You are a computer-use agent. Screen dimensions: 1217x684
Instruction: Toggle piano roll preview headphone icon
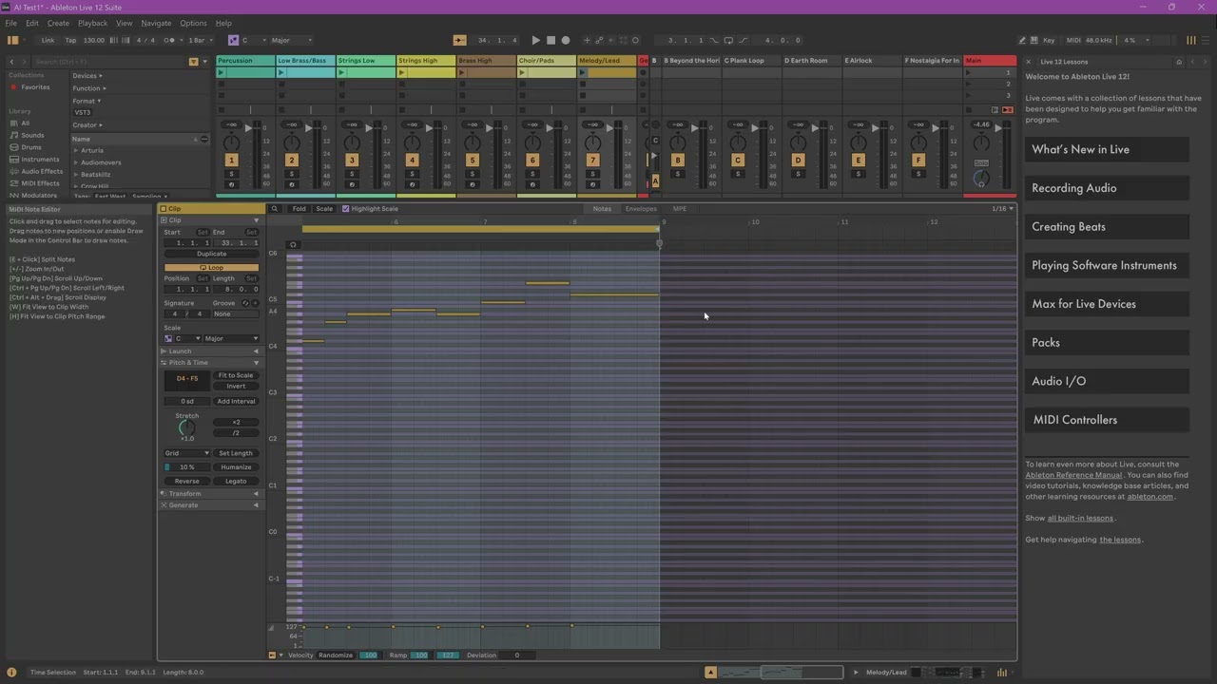pyautogui.click(x=293, y=244)
